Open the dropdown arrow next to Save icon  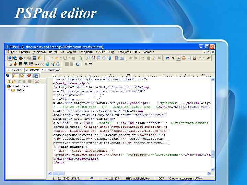(x=69, y=58)
